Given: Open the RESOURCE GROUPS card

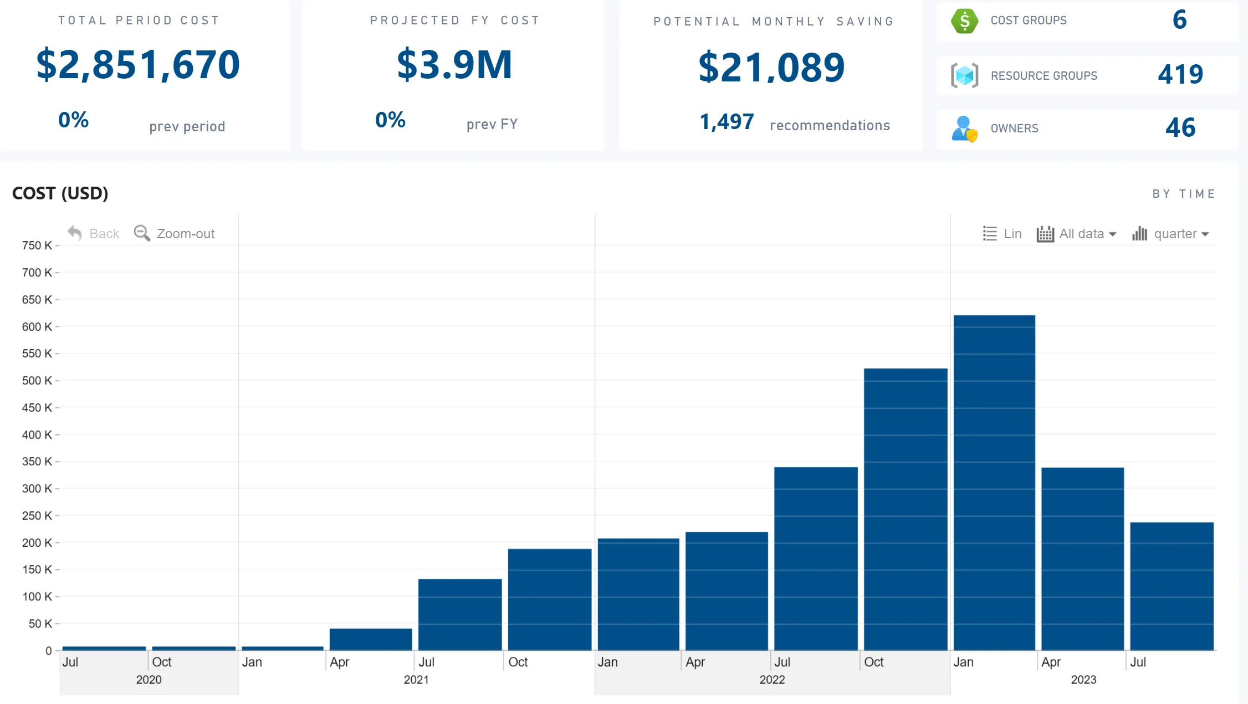Looking at the screenshot, I should [1087, 75].
